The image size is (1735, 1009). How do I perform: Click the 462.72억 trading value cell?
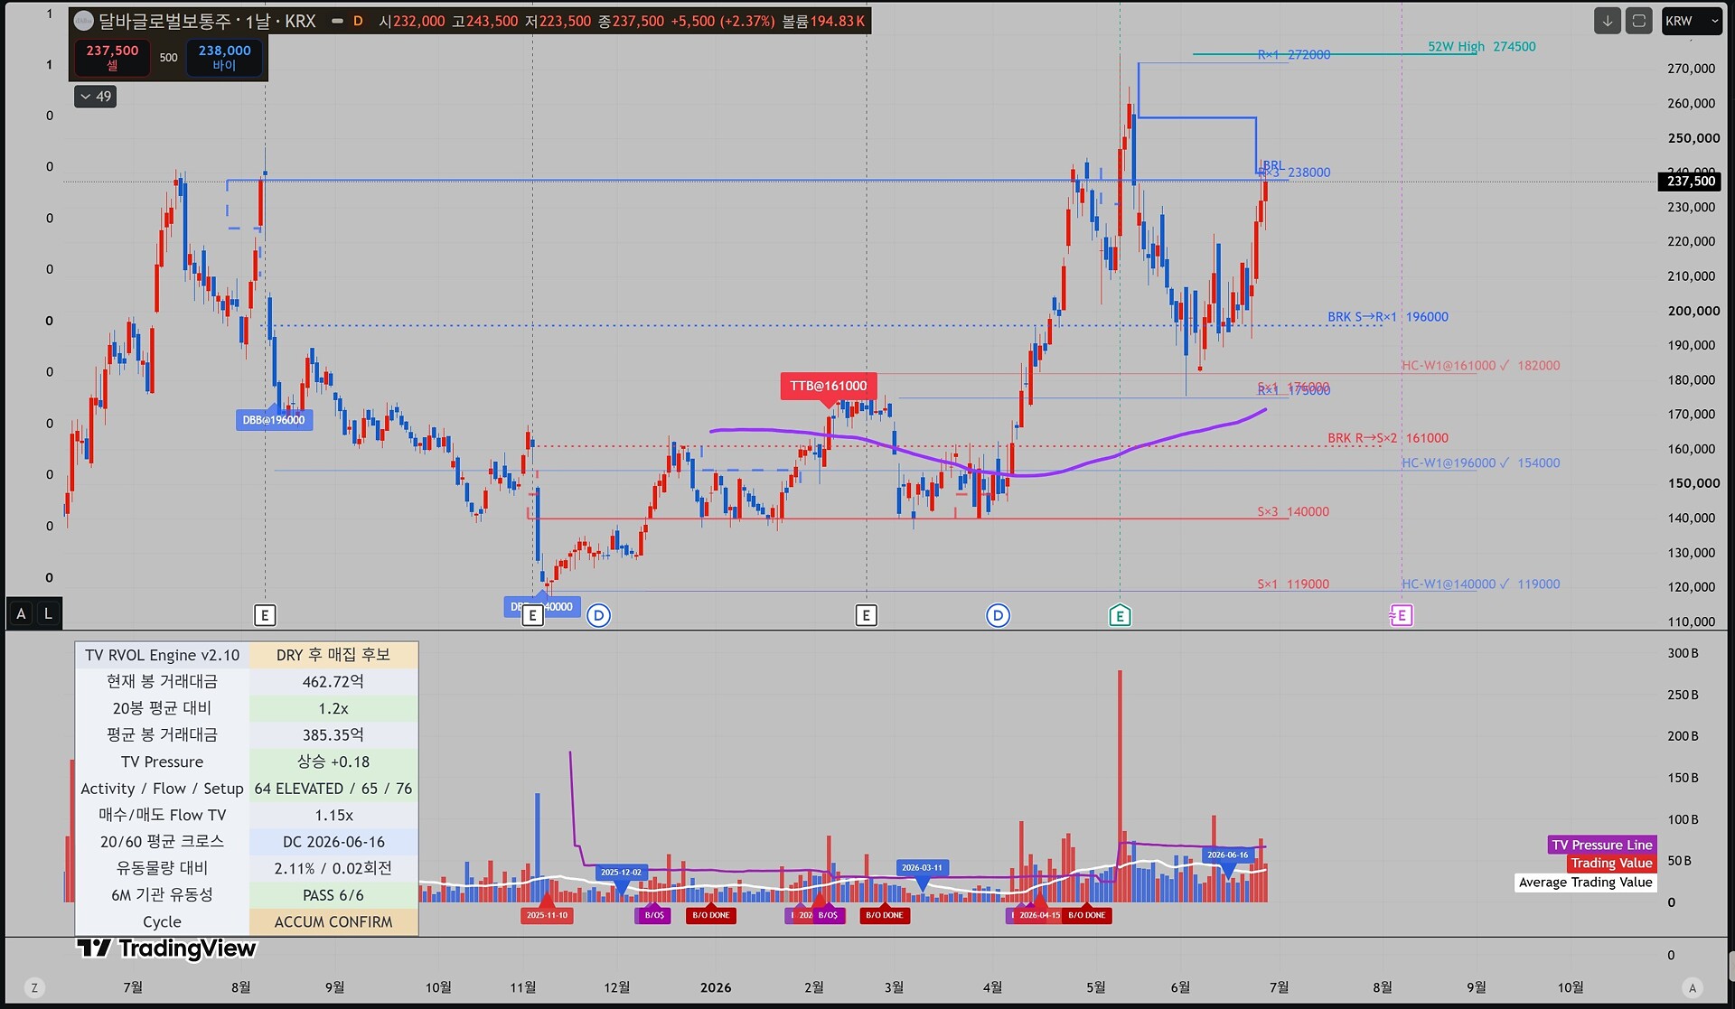click(333, 682)
